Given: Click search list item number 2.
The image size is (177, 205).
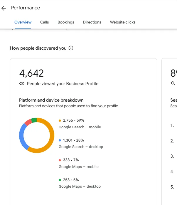Looking at the screenshot, I should tap(172, 141).
